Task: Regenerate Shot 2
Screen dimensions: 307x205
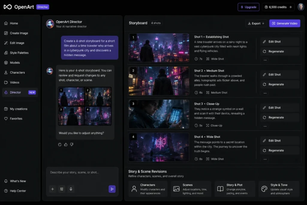Action: click(280, 84)
